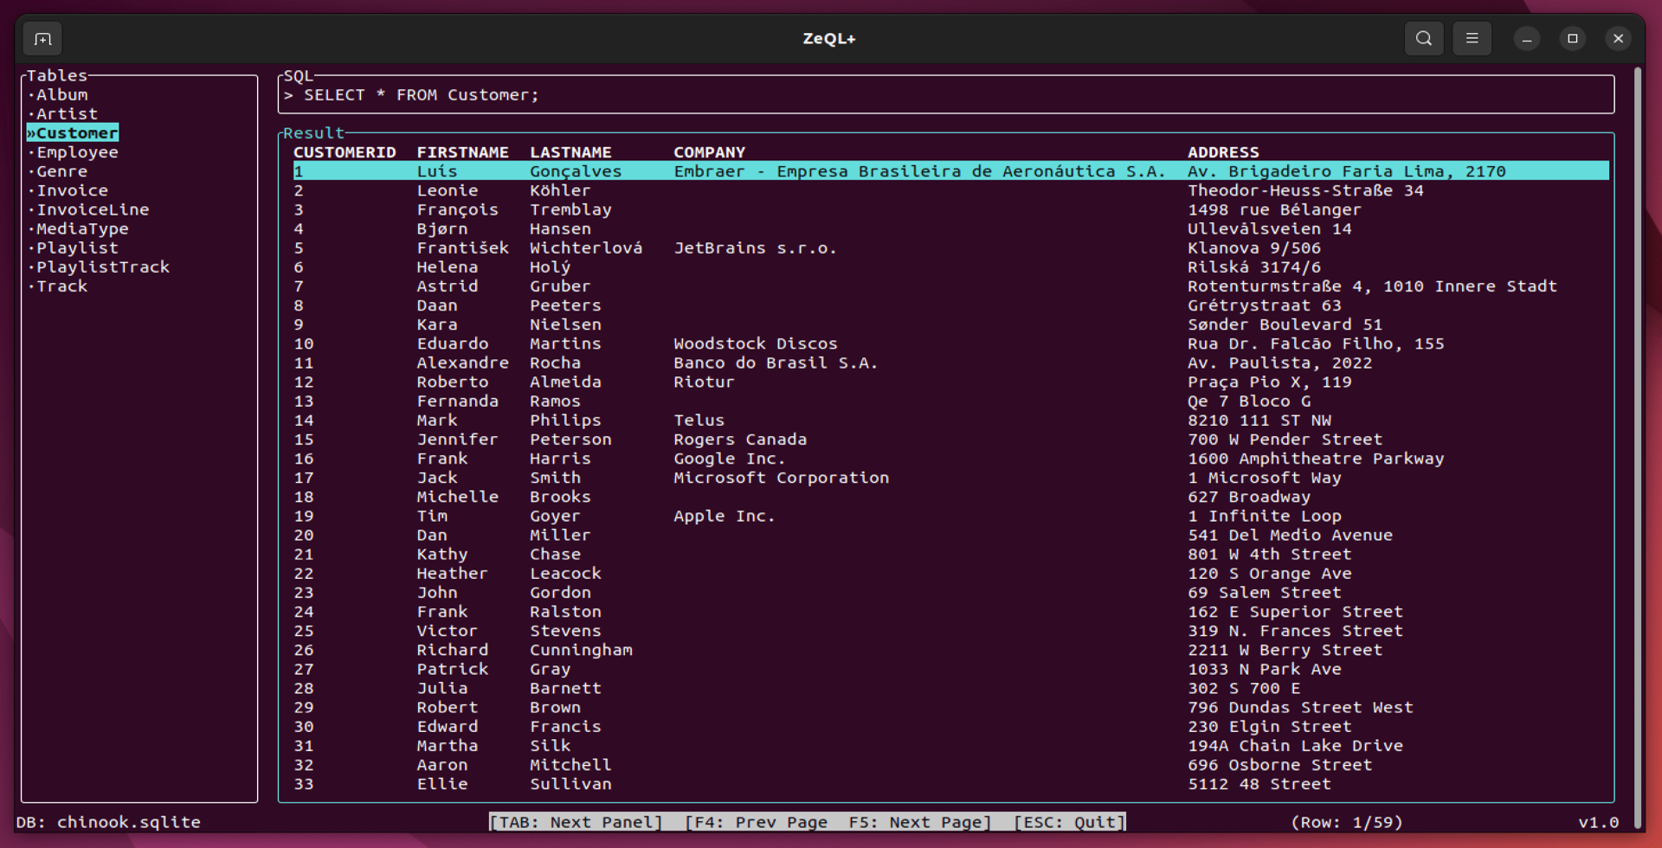Click the F5: Next Page hint

tap(920, 822)
